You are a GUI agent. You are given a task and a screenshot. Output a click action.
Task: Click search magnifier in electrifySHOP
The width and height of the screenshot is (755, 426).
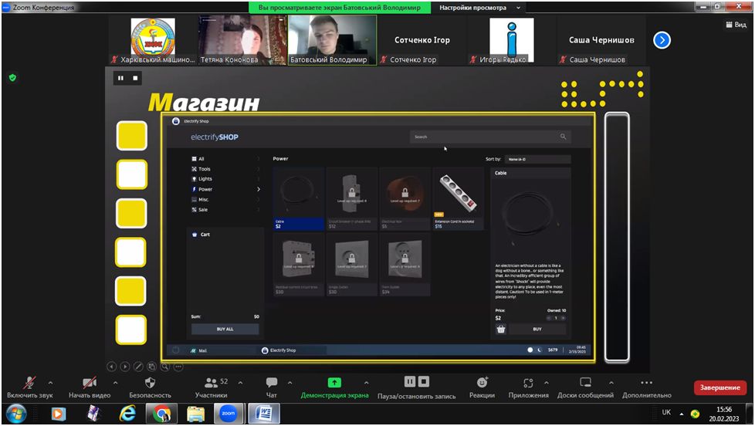click(x=563, y=137)
